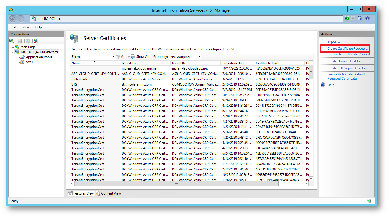389x218 pixels.
Task: Click Create Domain Certificate... link
Action: (x=347, y=61)
